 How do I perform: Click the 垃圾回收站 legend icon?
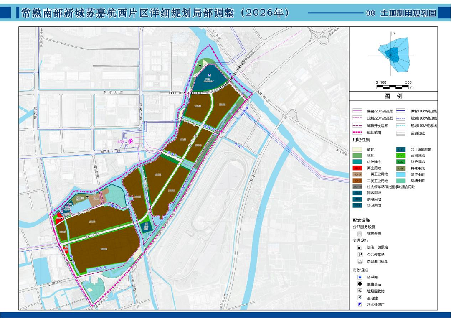[x=359, y=291]
